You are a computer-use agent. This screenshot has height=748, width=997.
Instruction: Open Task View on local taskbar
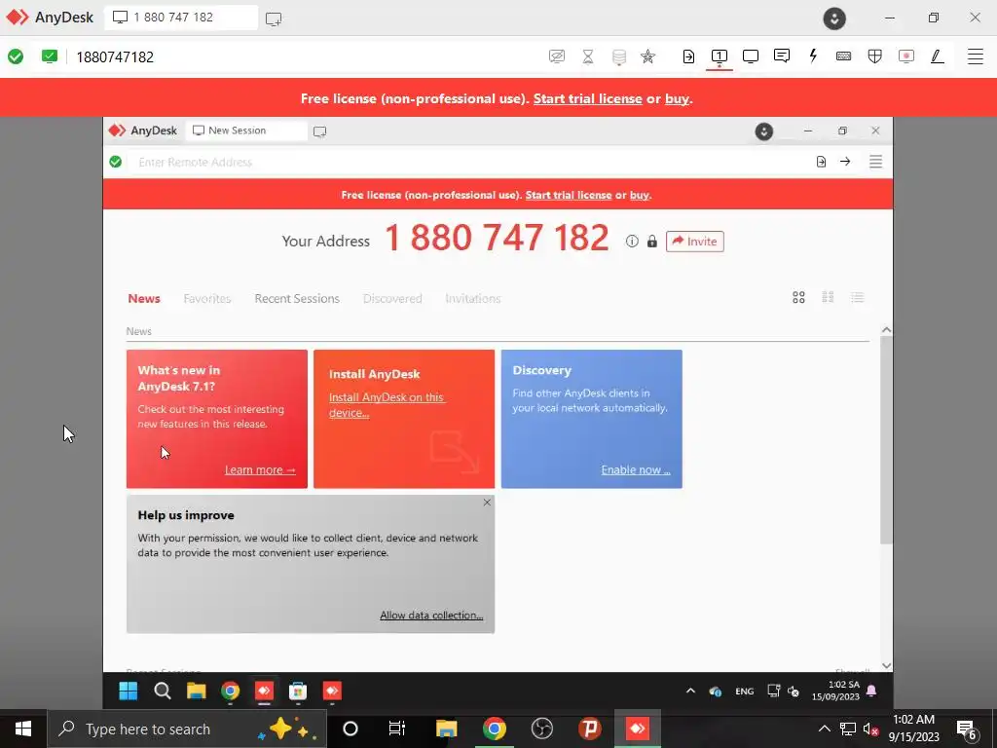[397, 729]
